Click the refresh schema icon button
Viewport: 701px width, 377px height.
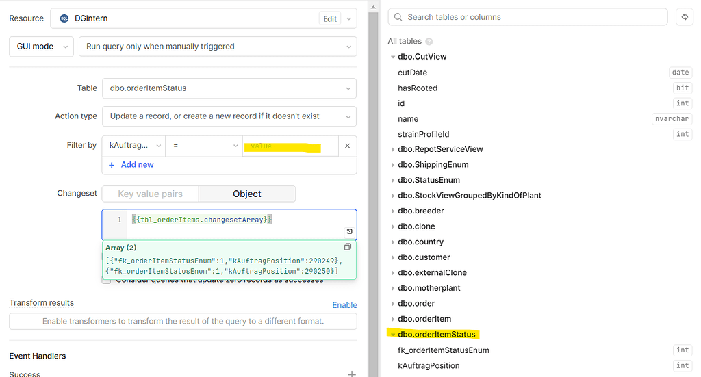tap(685, 17)
